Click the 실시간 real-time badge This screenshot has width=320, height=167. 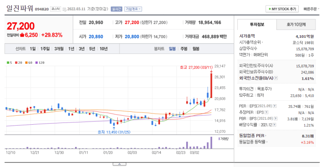(116, 9)
